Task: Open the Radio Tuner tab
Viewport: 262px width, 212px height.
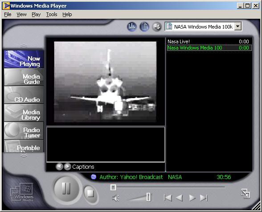Action: coord(24,131)
